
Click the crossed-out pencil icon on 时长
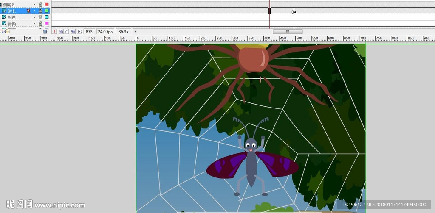click(28, 11)
